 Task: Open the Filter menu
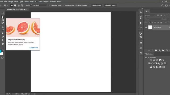pyautogui.click(x=32, y=2)
